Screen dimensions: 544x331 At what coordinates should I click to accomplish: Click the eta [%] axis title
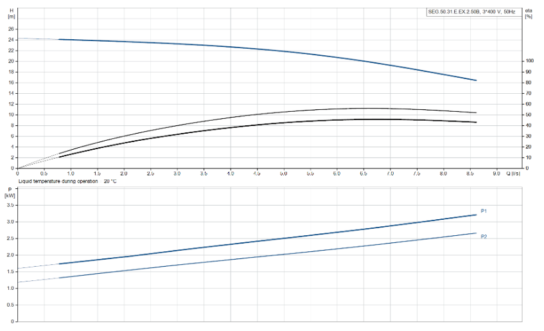[x=529, y=13]
